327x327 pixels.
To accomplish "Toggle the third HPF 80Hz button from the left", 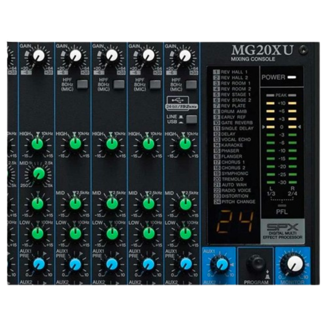I will click(x=155, y=85).
